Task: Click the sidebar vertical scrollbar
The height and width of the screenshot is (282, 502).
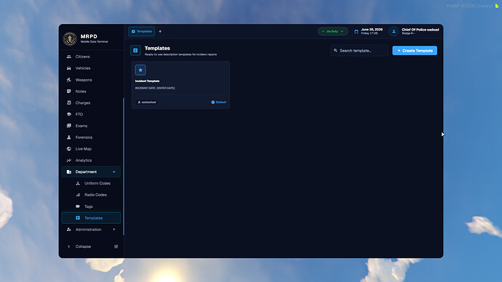Action: [x=124, y=166]
